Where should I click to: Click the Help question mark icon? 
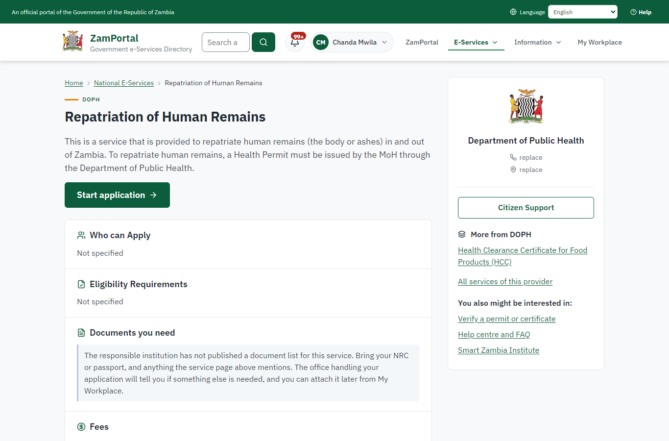point(633,12)
